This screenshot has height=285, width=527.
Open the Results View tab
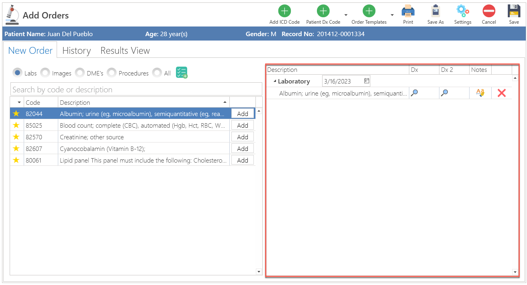(x=125, y=50)
